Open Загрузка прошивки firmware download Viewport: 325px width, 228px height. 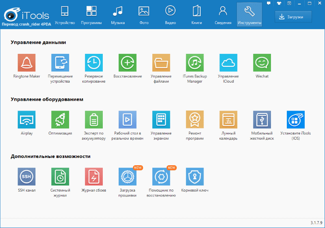[128, 177]
